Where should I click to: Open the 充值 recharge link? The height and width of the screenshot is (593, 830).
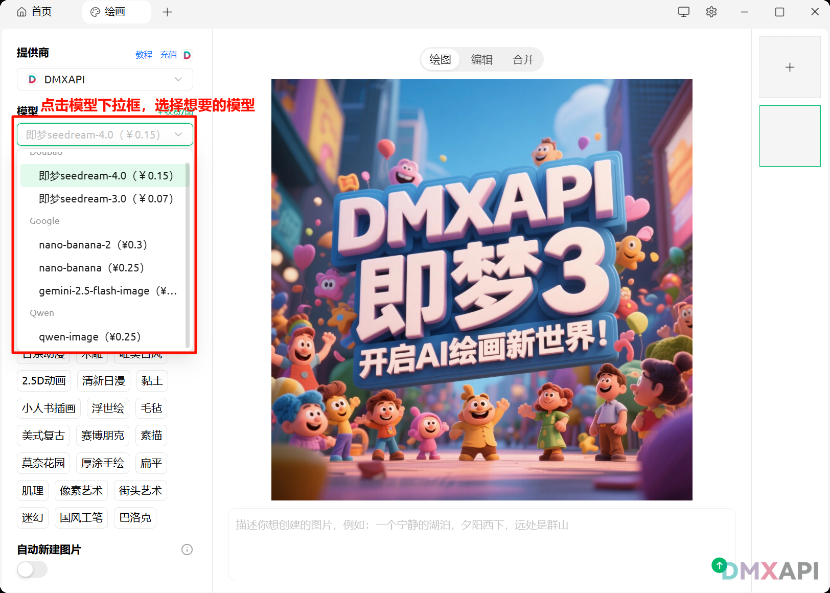168,55
